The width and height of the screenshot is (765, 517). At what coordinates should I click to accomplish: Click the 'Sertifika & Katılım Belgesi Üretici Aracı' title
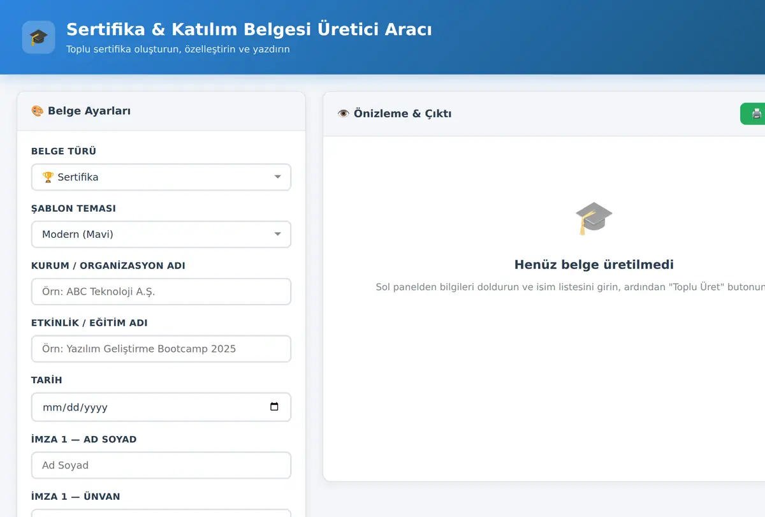point(249,29)
